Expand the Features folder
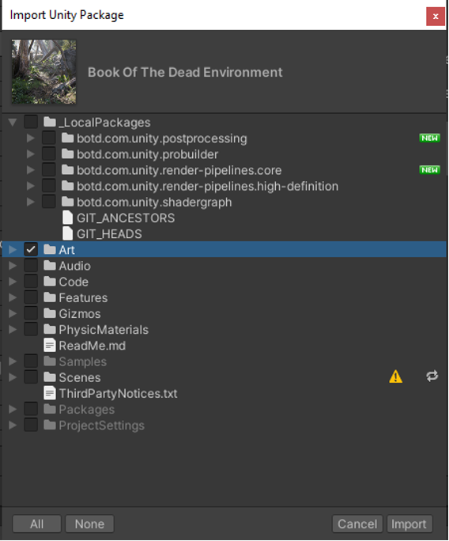 [13, 297]
